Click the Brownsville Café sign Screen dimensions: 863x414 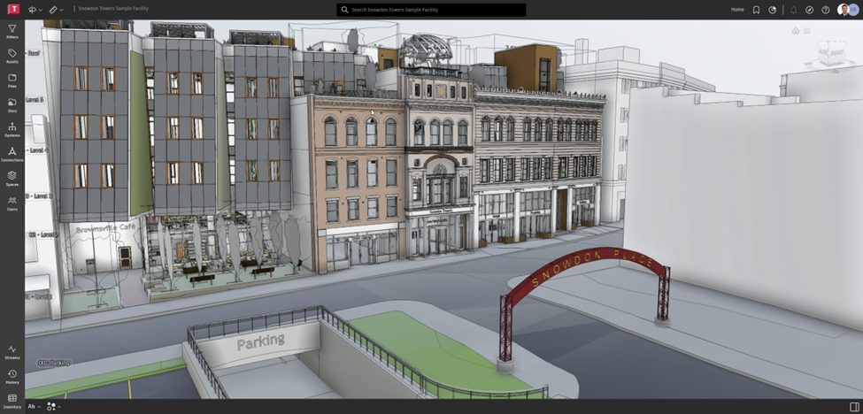coord(105,228)
